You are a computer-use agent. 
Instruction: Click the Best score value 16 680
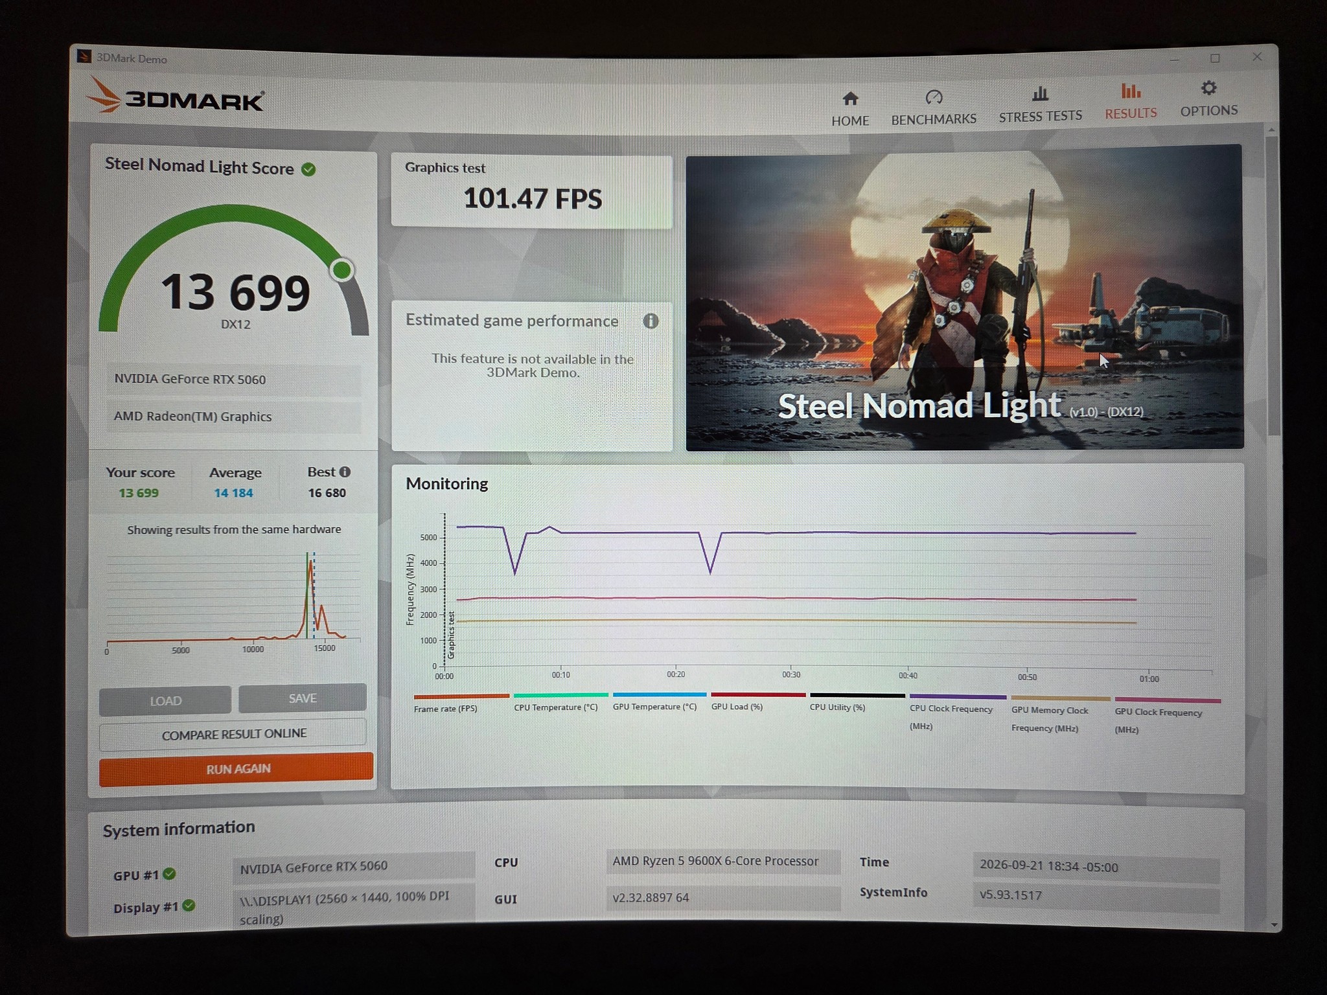327,493
